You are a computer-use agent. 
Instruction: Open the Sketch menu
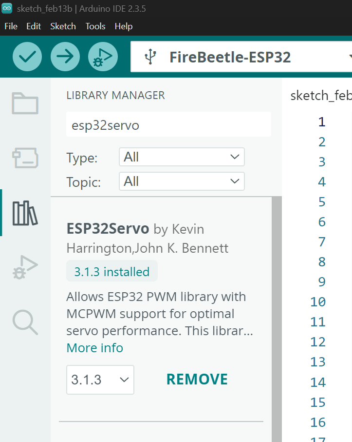click(63, 26)
